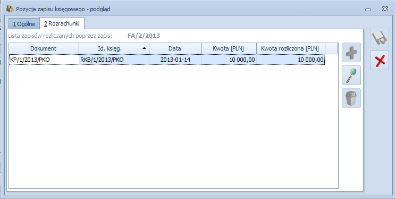Select the 2 Rozrachunki tab

coord(62,23)
